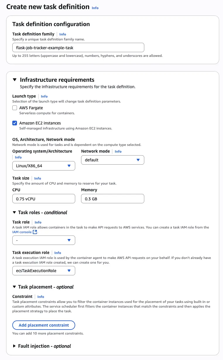The image size is (223, 360).
Task: Click the Memory input field
Action: pyautogui.click(x=112, y=199)
